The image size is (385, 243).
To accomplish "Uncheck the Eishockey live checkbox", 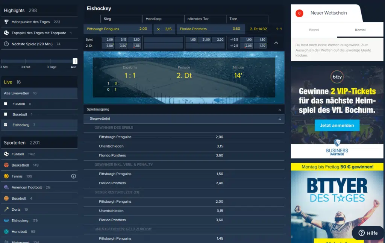I will 6,125.
